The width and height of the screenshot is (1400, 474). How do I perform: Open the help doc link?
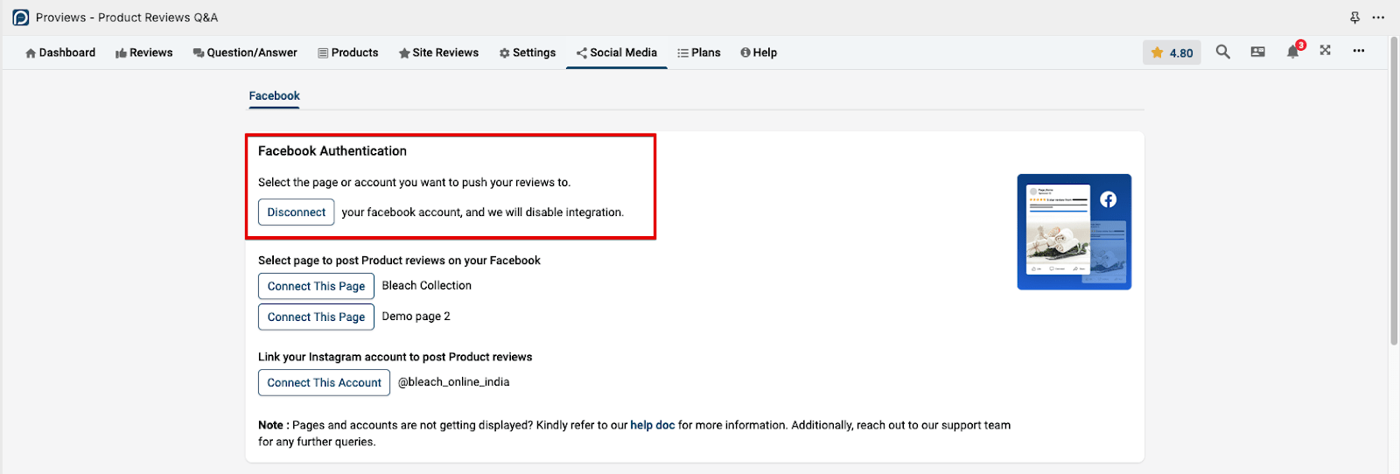point(653,425)
